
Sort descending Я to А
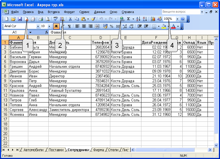145,19
